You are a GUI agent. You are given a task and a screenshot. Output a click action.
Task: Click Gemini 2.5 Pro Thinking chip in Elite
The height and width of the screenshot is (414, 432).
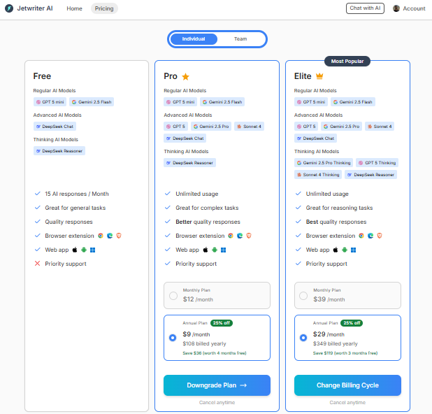tap(324, 163)
